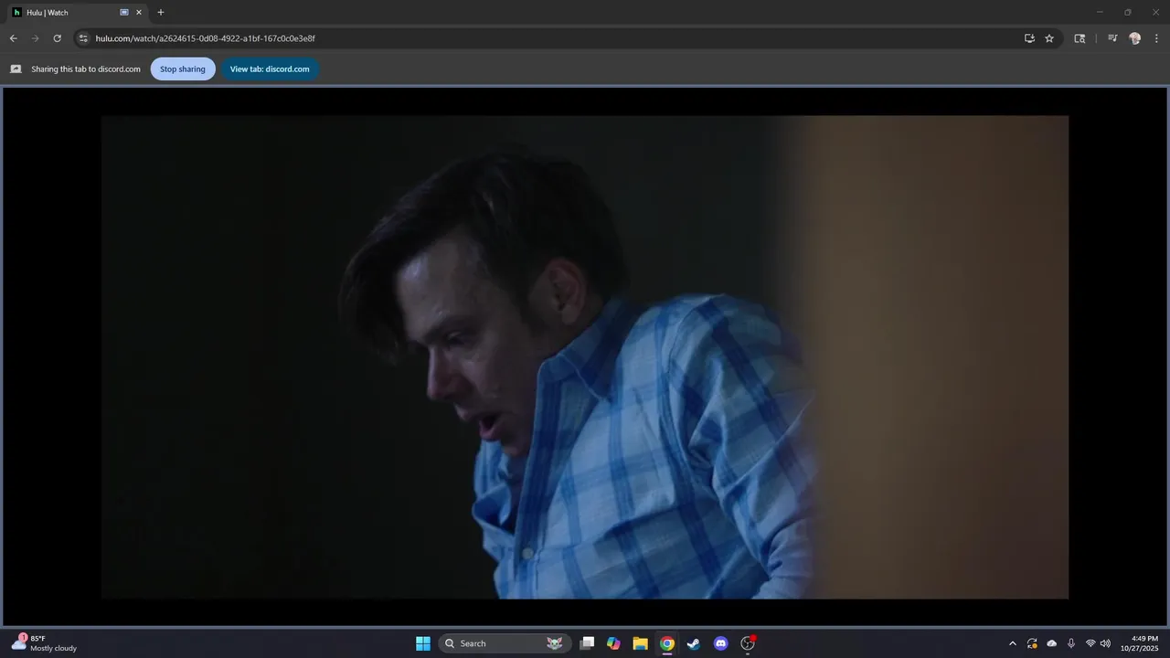
Task: Close the Hulu | Watch tab
Action: [x=139, y=13]
